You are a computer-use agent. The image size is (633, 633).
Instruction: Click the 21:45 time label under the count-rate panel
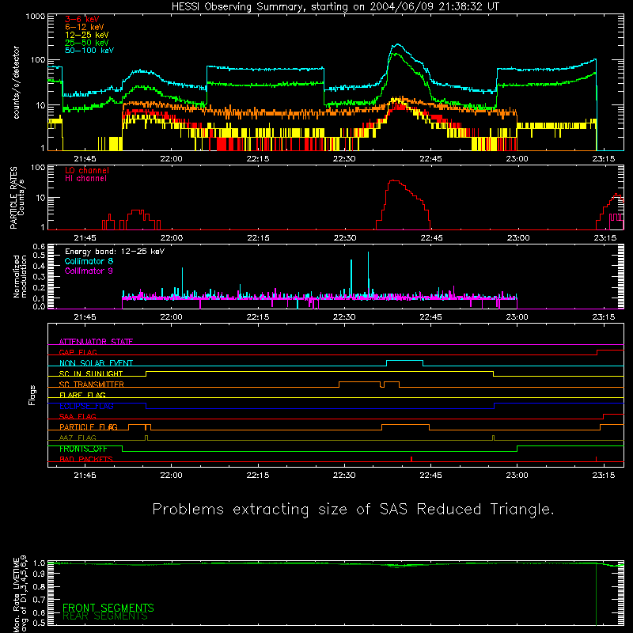click(85, 159)
